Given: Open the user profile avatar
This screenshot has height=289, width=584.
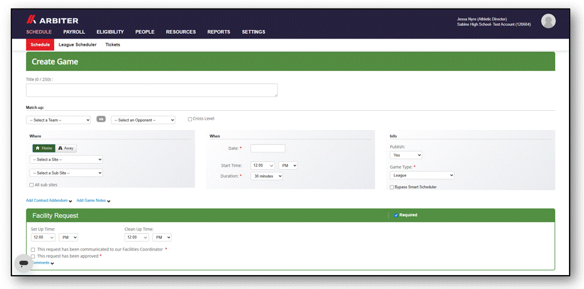Looking at the screenshot, I should (x=548, y=21).
